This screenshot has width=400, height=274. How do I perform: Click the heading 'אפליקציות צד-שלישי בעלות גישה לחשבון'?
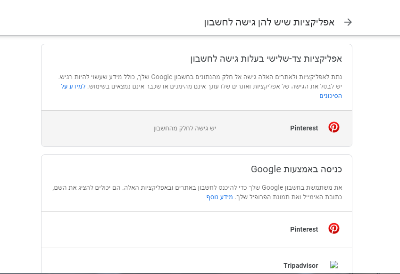click(266, 59)
